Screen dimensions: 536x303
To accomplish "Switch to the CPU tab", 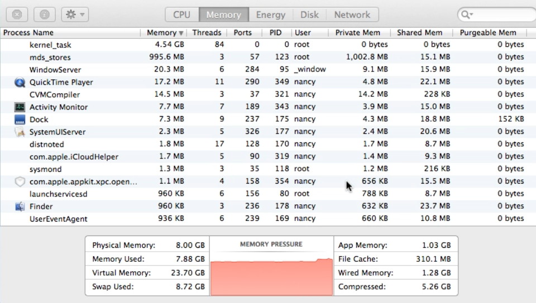I will tap(181, 15).
